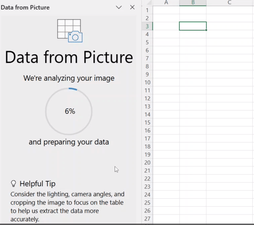The image size is (254, 225).
Task: Select row 12 header
Action: point(147,98)
